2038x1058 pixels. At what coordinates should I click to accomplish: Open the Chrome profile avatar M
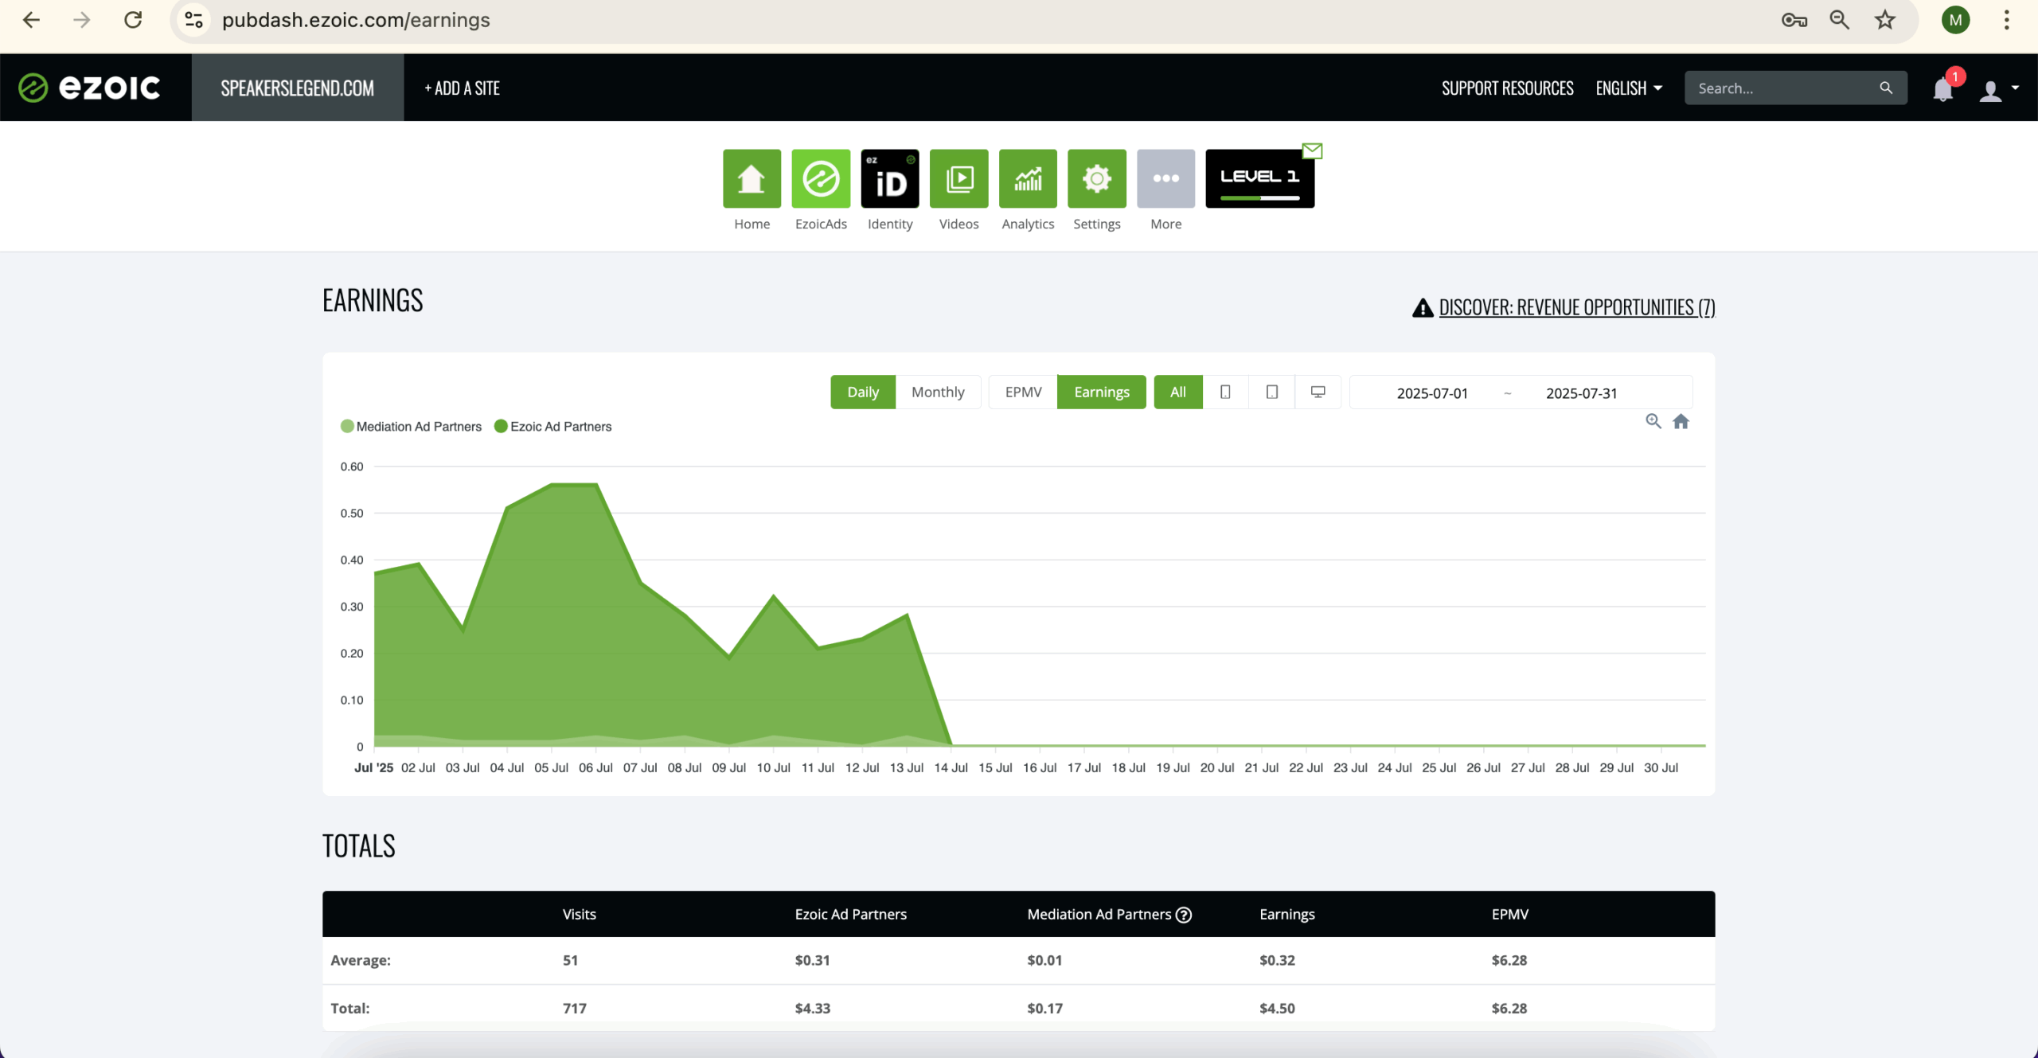click(x=1955, y=20)
